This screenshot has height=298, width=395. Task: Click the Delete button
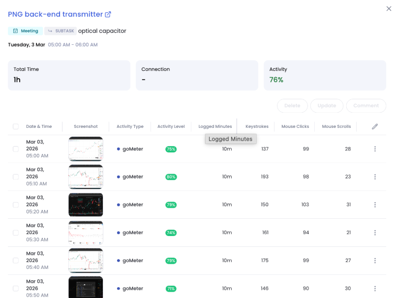coord(292,106)
